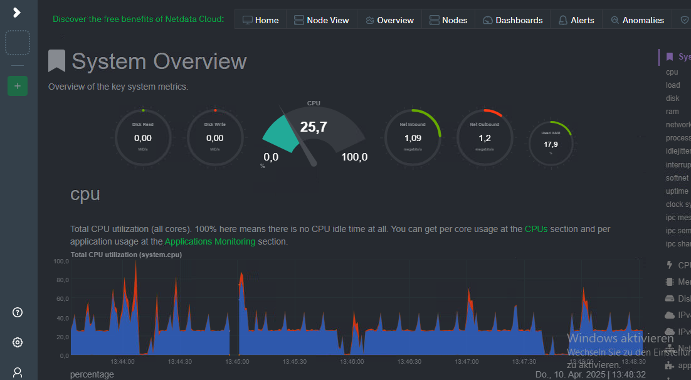Jump to idlejitter in right menu

[678, 151]
